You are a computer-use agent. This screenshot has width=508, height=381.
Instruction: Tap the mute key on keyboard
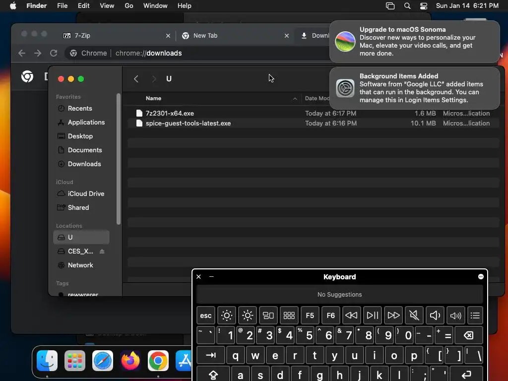click(x=414, y=315)
